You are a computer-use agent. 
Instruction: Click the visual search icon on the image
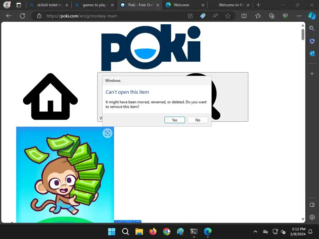pyautogui.click(x=107, y=133)
